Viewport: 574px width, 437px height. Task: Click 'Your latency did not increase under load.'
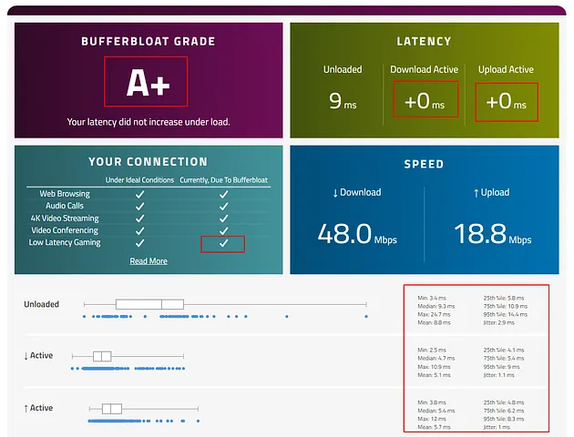pos(149,122)
